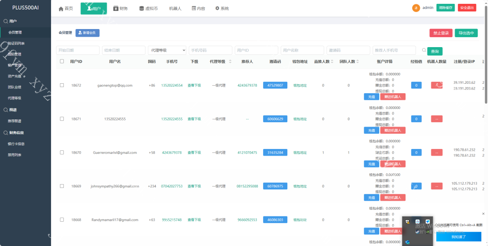Click the 新增会员 button
The width and height of the screenshot is (488, 246).
pyautogui.click(x=88, y=33)
